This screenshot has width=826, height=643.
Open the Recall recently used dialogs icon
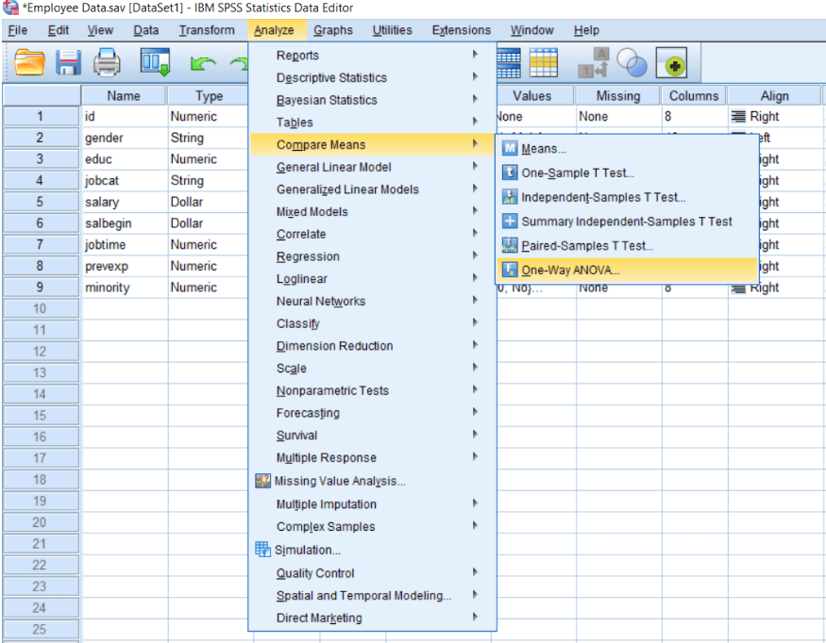(153, 61)
